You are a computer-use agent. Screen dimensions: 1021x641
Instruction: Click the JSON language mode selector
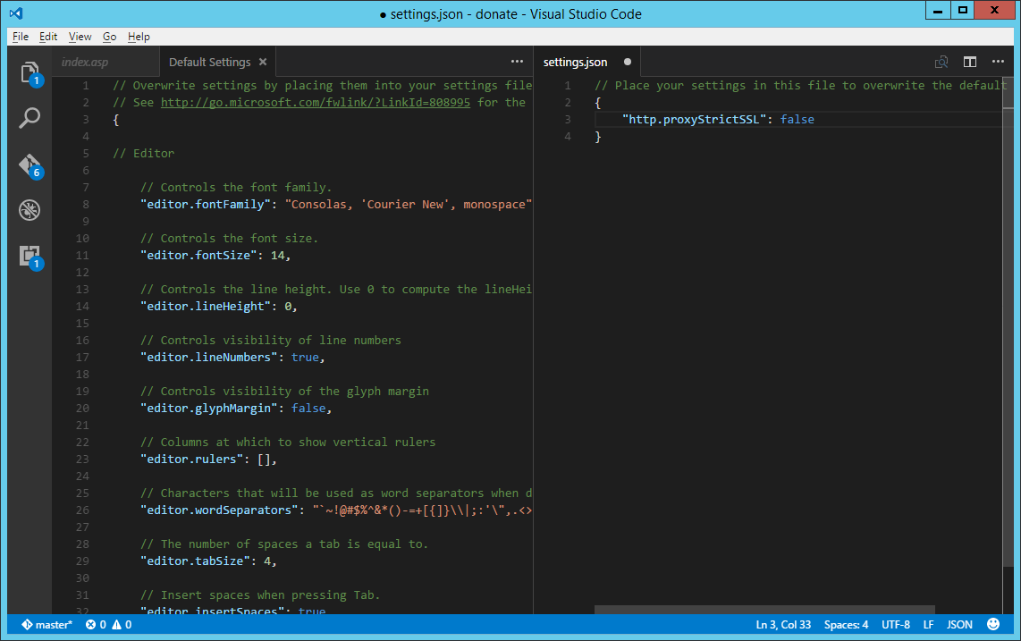[959, 625]
